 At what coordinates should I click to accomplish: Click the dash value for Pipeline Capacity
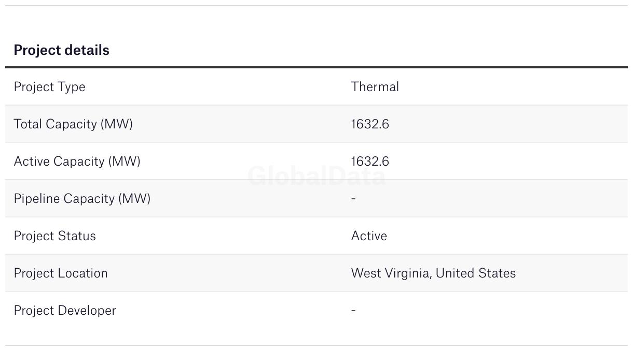(x=353, y=199)
